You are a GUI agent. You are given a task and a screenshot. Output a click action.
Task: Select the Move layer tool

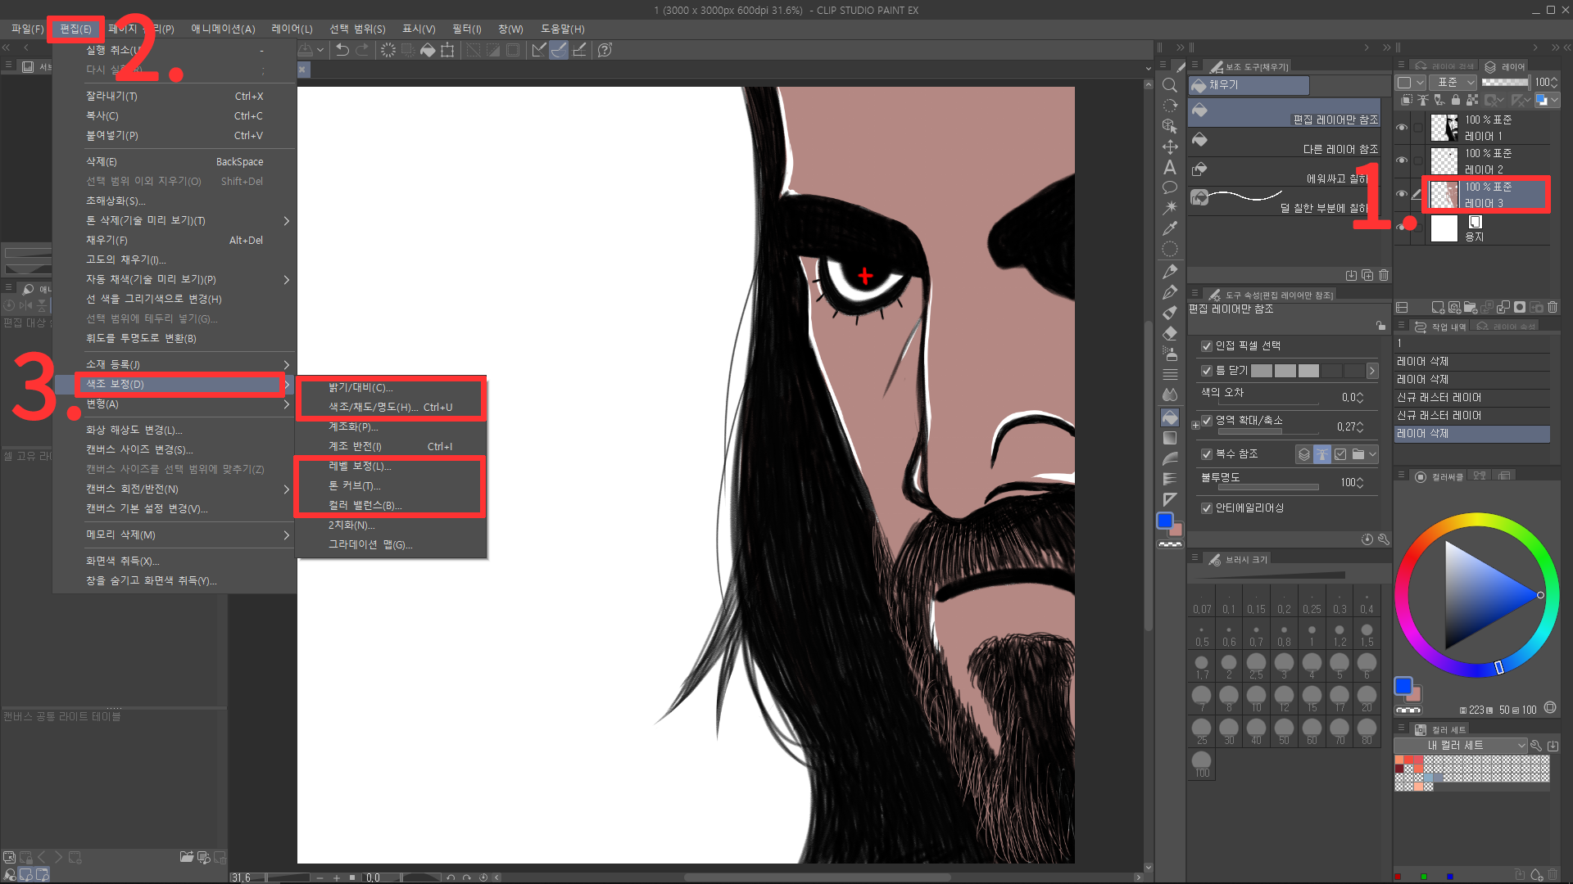pos(1170,147)
